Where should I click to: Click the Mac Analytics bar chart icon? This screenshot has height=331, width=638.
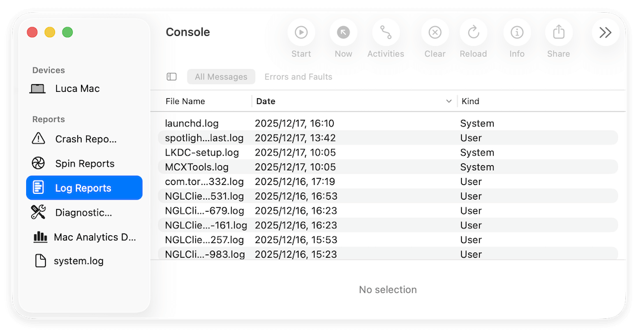[x=40, y=237]
